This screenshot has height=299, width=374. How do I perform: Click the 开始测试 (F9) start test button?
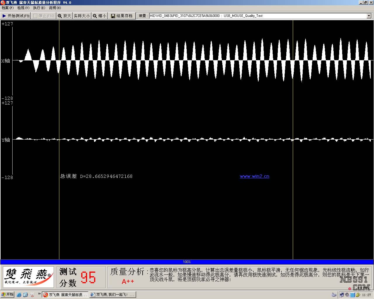click(x=16, y=16)
